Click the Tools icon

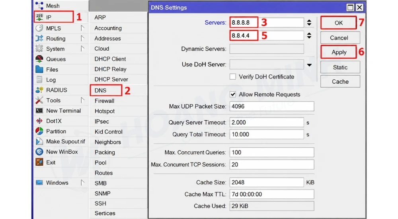(39, 100)
